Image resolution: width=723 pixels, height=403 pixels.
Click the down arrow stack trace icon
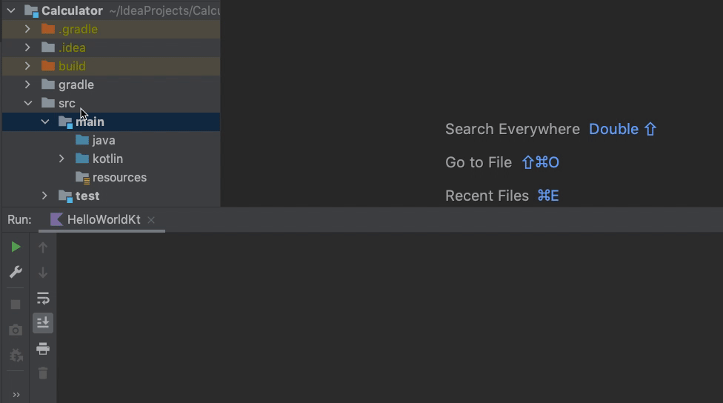click(43, 273)
